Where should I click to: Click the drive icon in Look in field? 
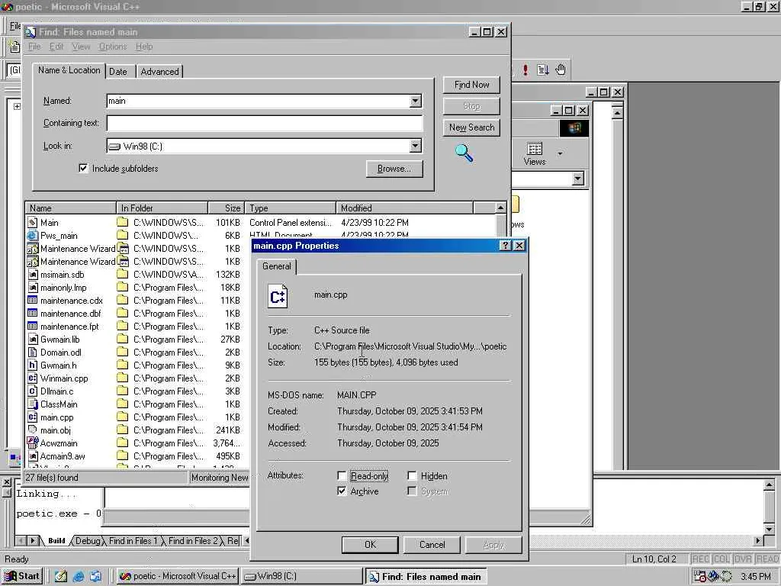point(114,146)
